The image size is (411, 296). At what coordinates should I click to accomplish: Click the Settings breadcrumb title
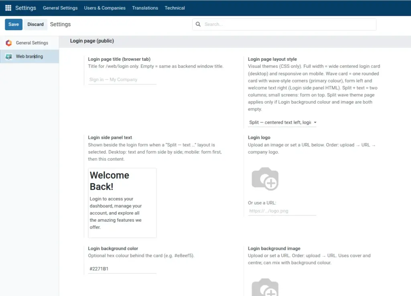tap(60, 24)
